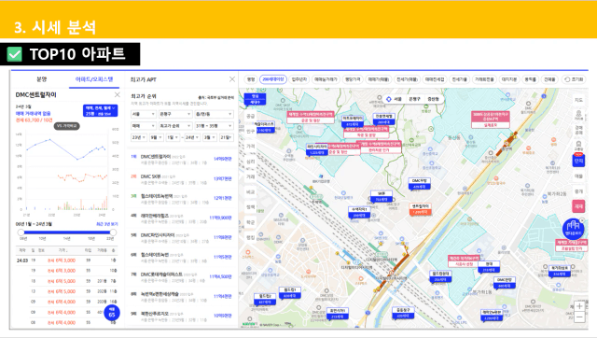
Task: Click the left handle of the period slider
Action: click(x=21, y=232)
